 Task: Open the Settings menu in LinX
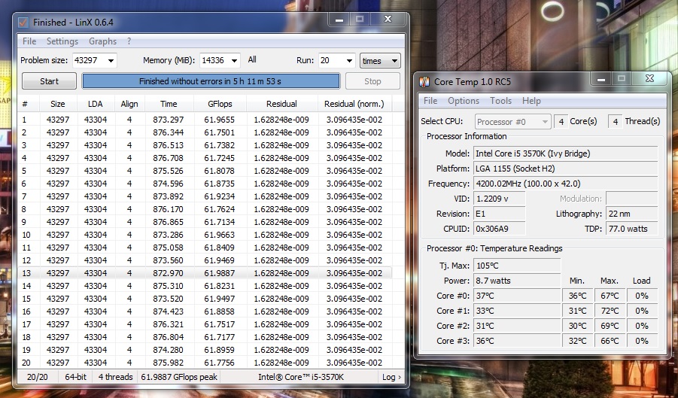[62, 41]
